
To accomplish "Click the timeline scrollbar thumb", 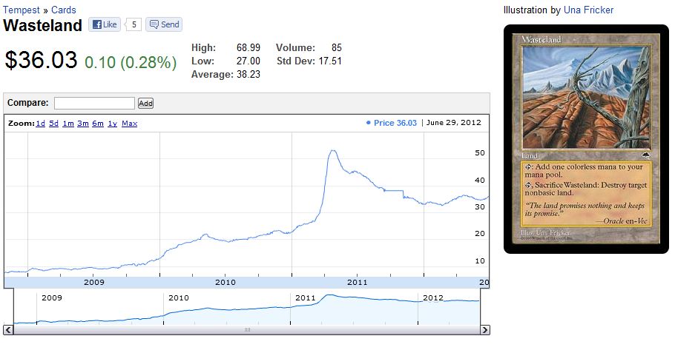I will (247, 330).
